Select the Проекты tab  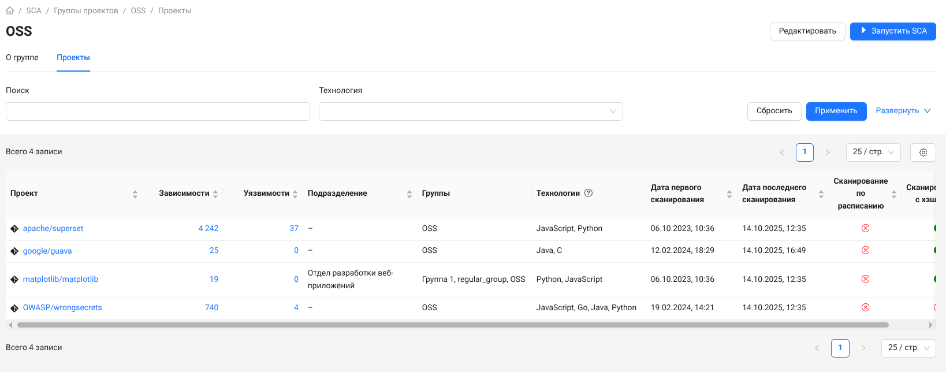pyautogui.click(x=73, y=58)
